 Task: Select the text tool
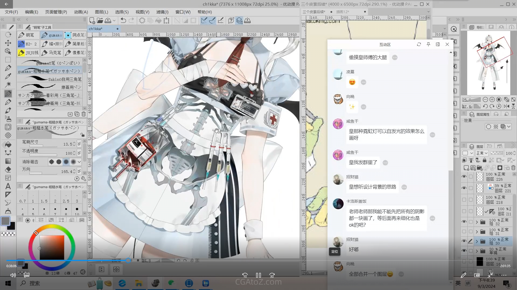[x=8, y=186]
